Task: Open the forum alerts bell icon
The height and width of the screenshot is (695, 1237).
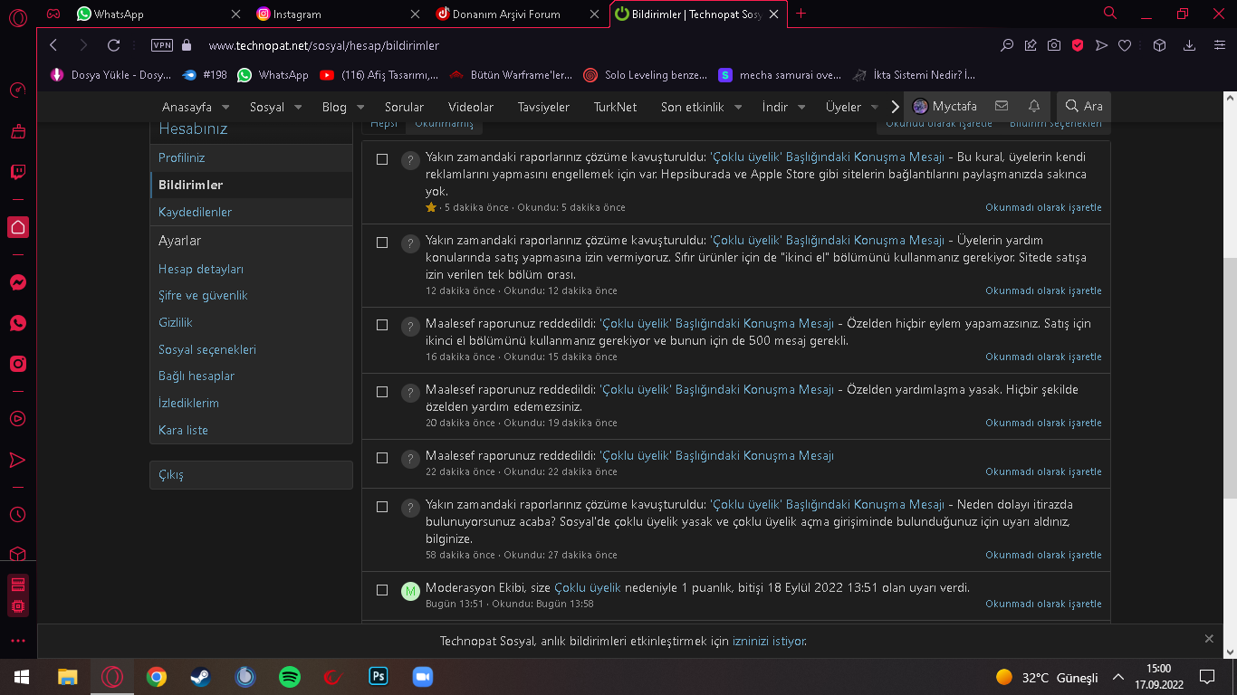Action: click(1033, 106)
